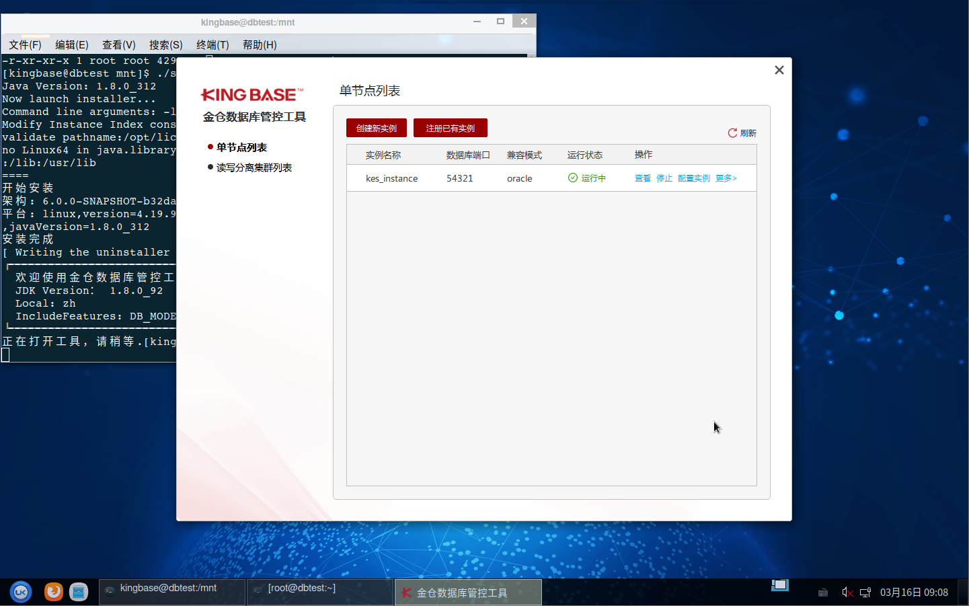Click the 03月16日 09:08 clock
This screenshot has width=969, height=606.
coord(914,593)
